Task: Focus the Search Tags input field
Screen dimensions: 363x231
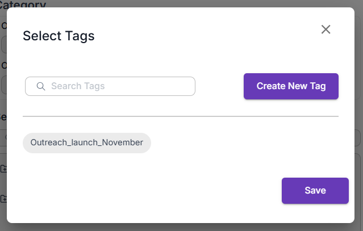Action: point(119,86)
